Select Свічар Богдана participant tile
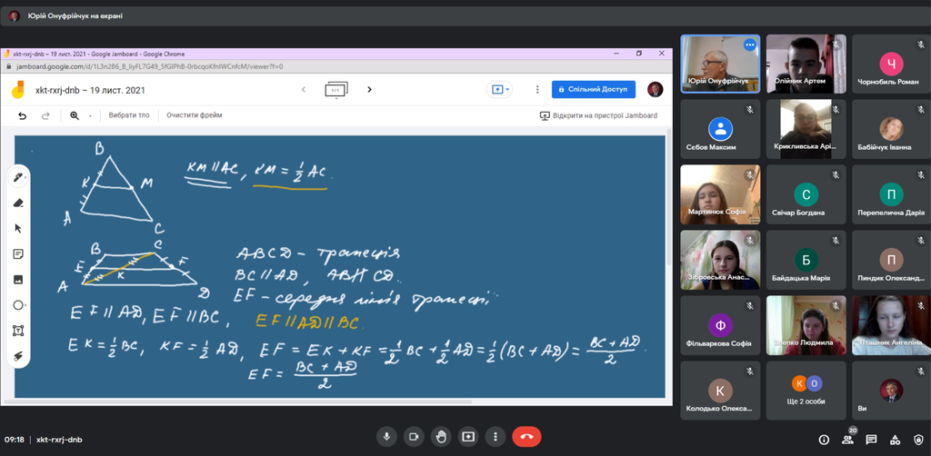The width and height of the screenshot is (931, 456). coord(806,194)
